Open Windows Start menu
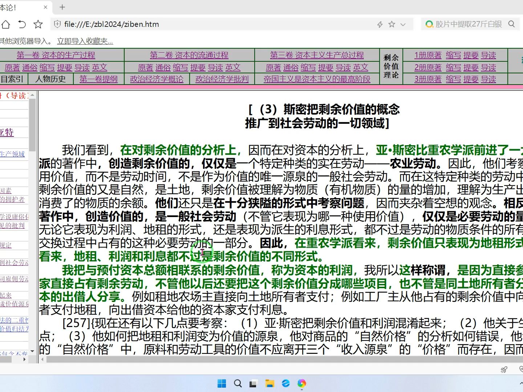The height and width of the screenshot is (392, 523). point(222,383)
